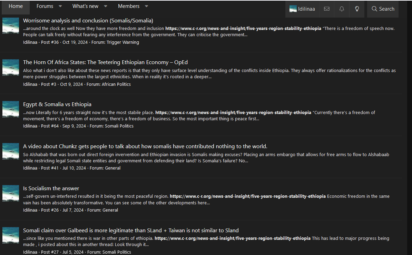Expand the Members dropdown arrow
This screenshot has width=412, height=255.
147,6
